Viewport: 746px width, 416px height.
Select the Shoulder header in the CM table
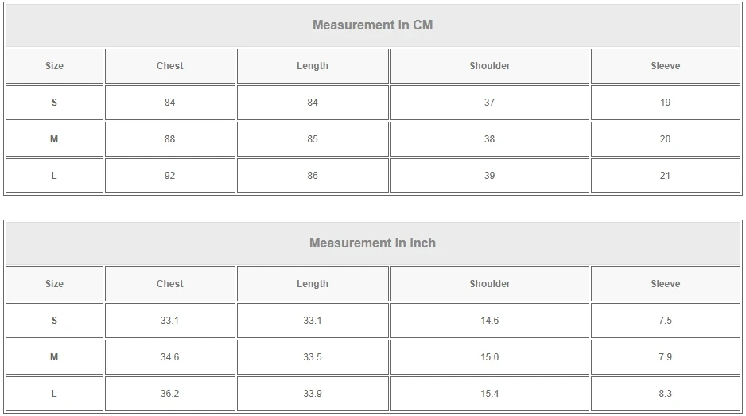coord(489,66)
